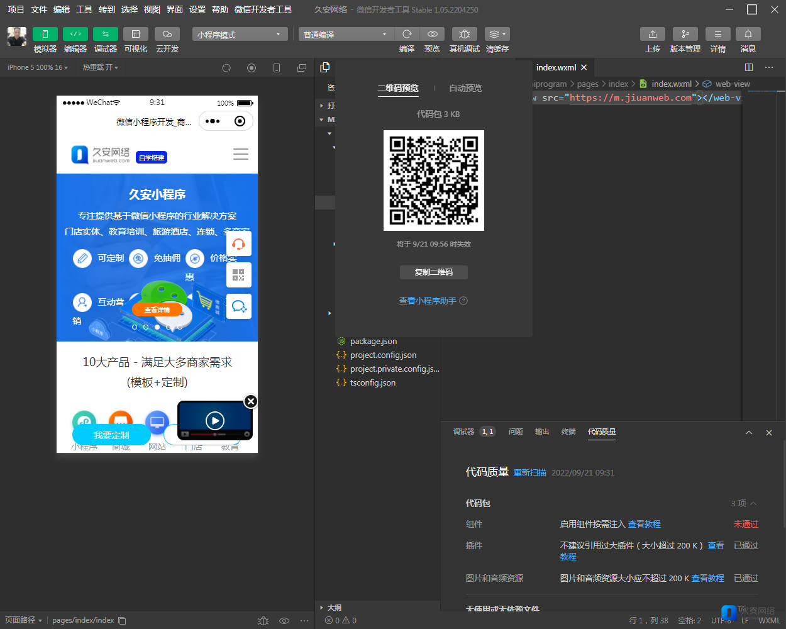Open the component injection tutorial (查看教程) link
The height and width of the screenshot is (629, 786).
click(x=645, y=524)
